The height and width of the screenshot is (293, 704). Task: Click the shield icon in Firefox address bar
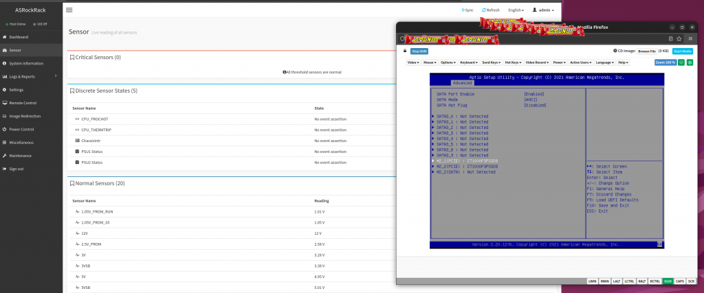pos(402,39)
